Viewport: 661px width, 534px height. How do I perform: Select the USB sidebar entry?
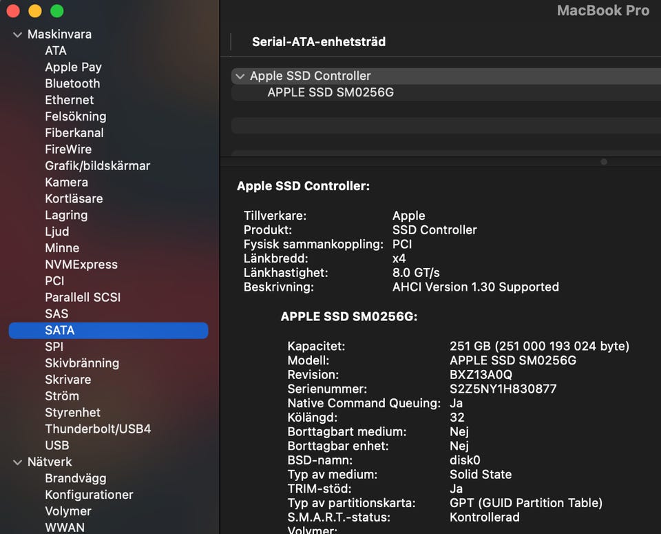(57, 445)
